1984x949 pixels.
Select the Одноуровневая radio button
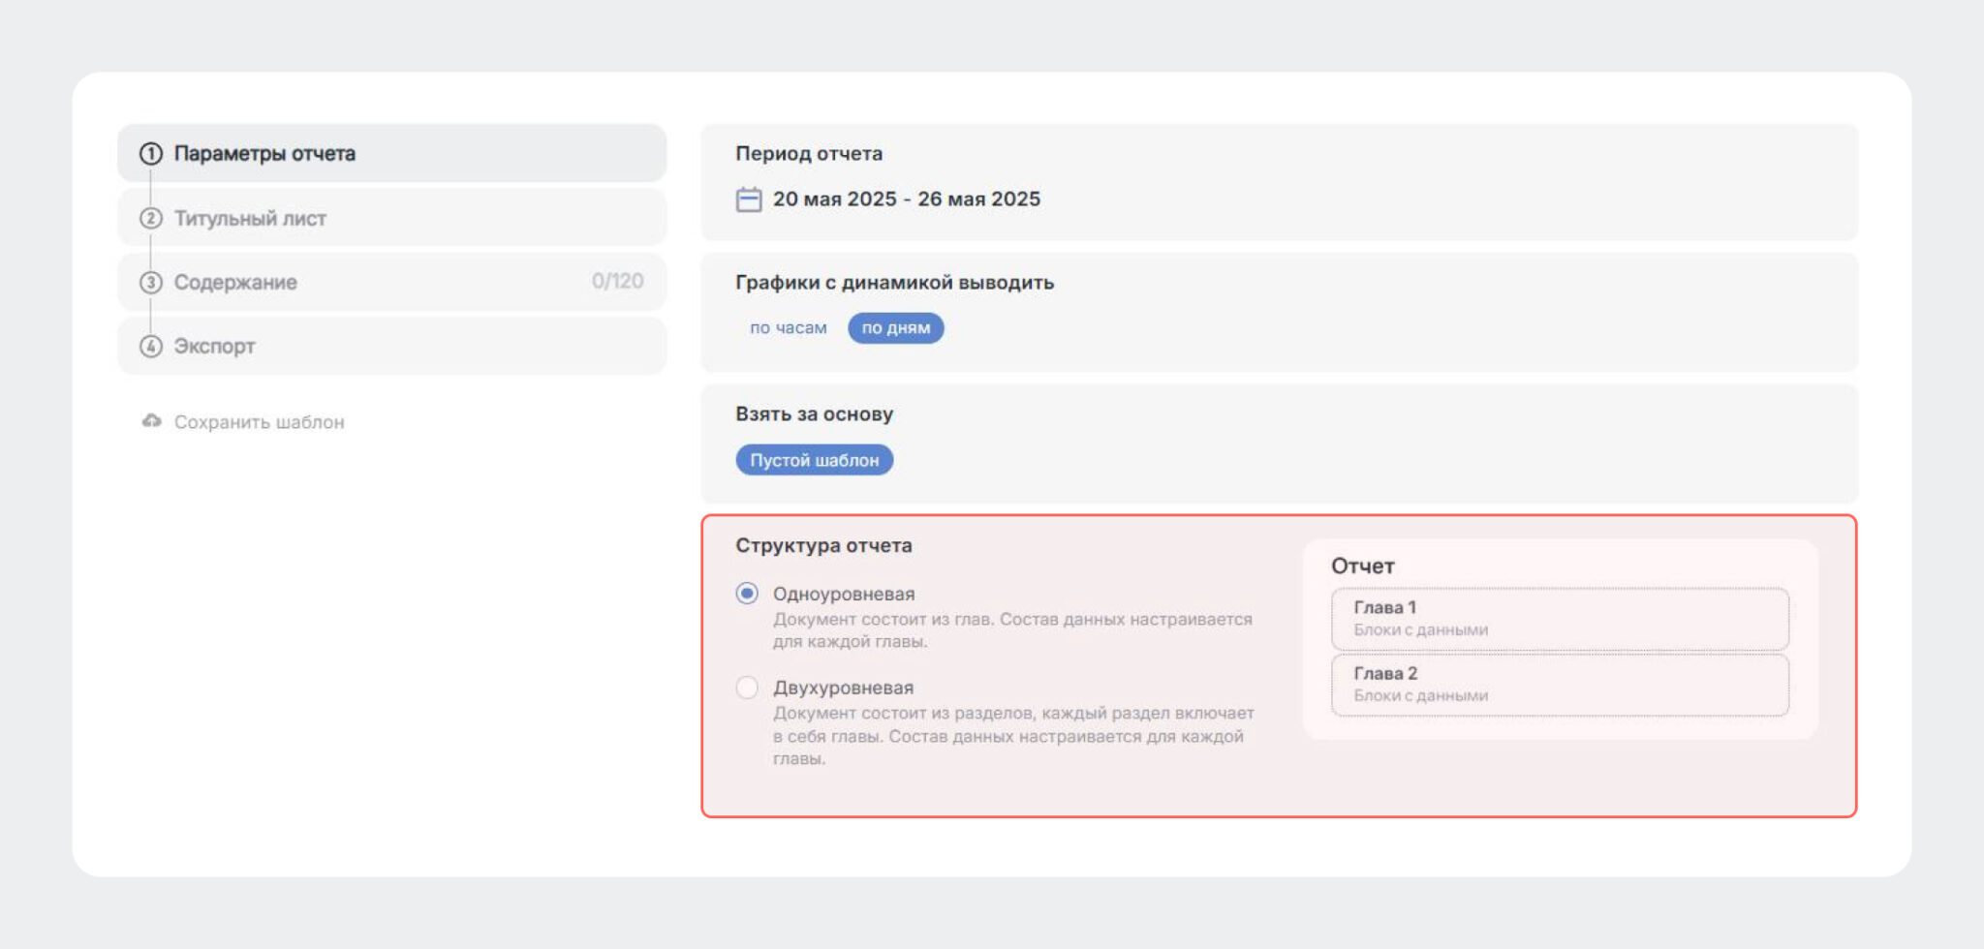coord(747,594)
